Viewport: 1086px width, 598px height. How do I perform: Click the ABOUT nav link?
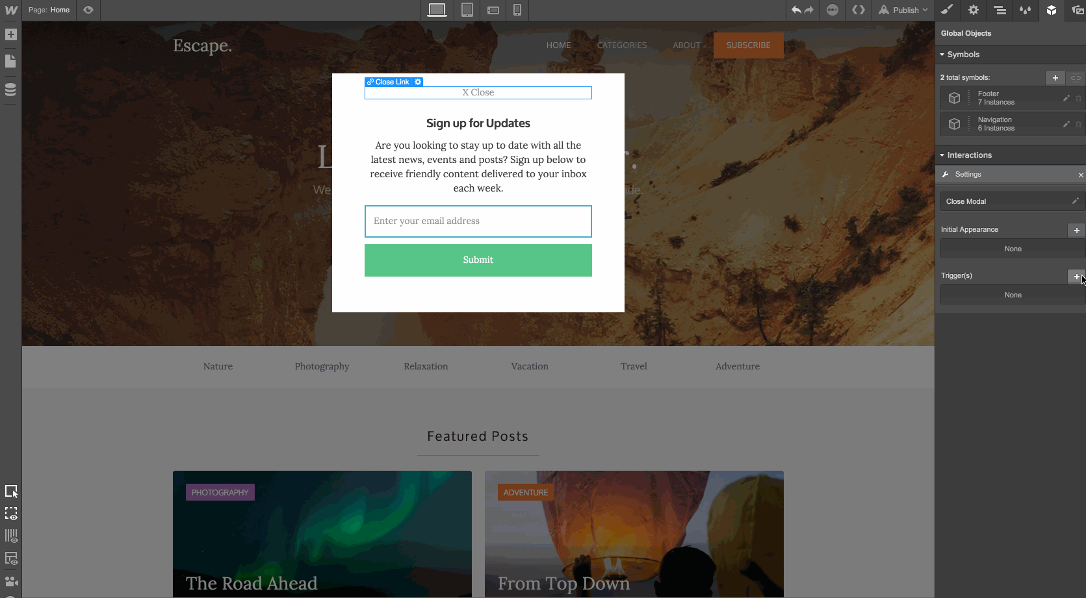click(x=686, y=45)
